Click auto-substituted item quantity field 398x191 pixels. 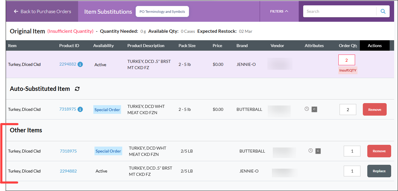click(x=348, y=110)
